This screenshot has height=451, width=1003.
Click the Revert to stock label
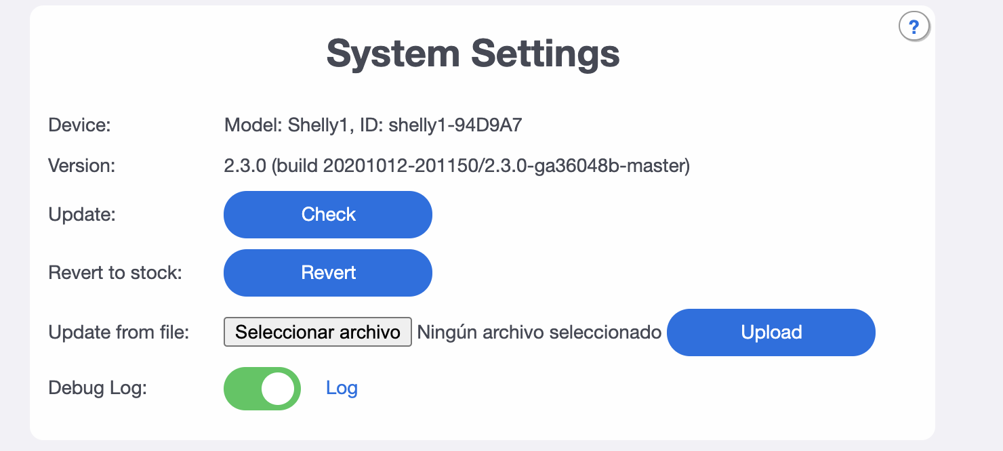pos(115,273)
